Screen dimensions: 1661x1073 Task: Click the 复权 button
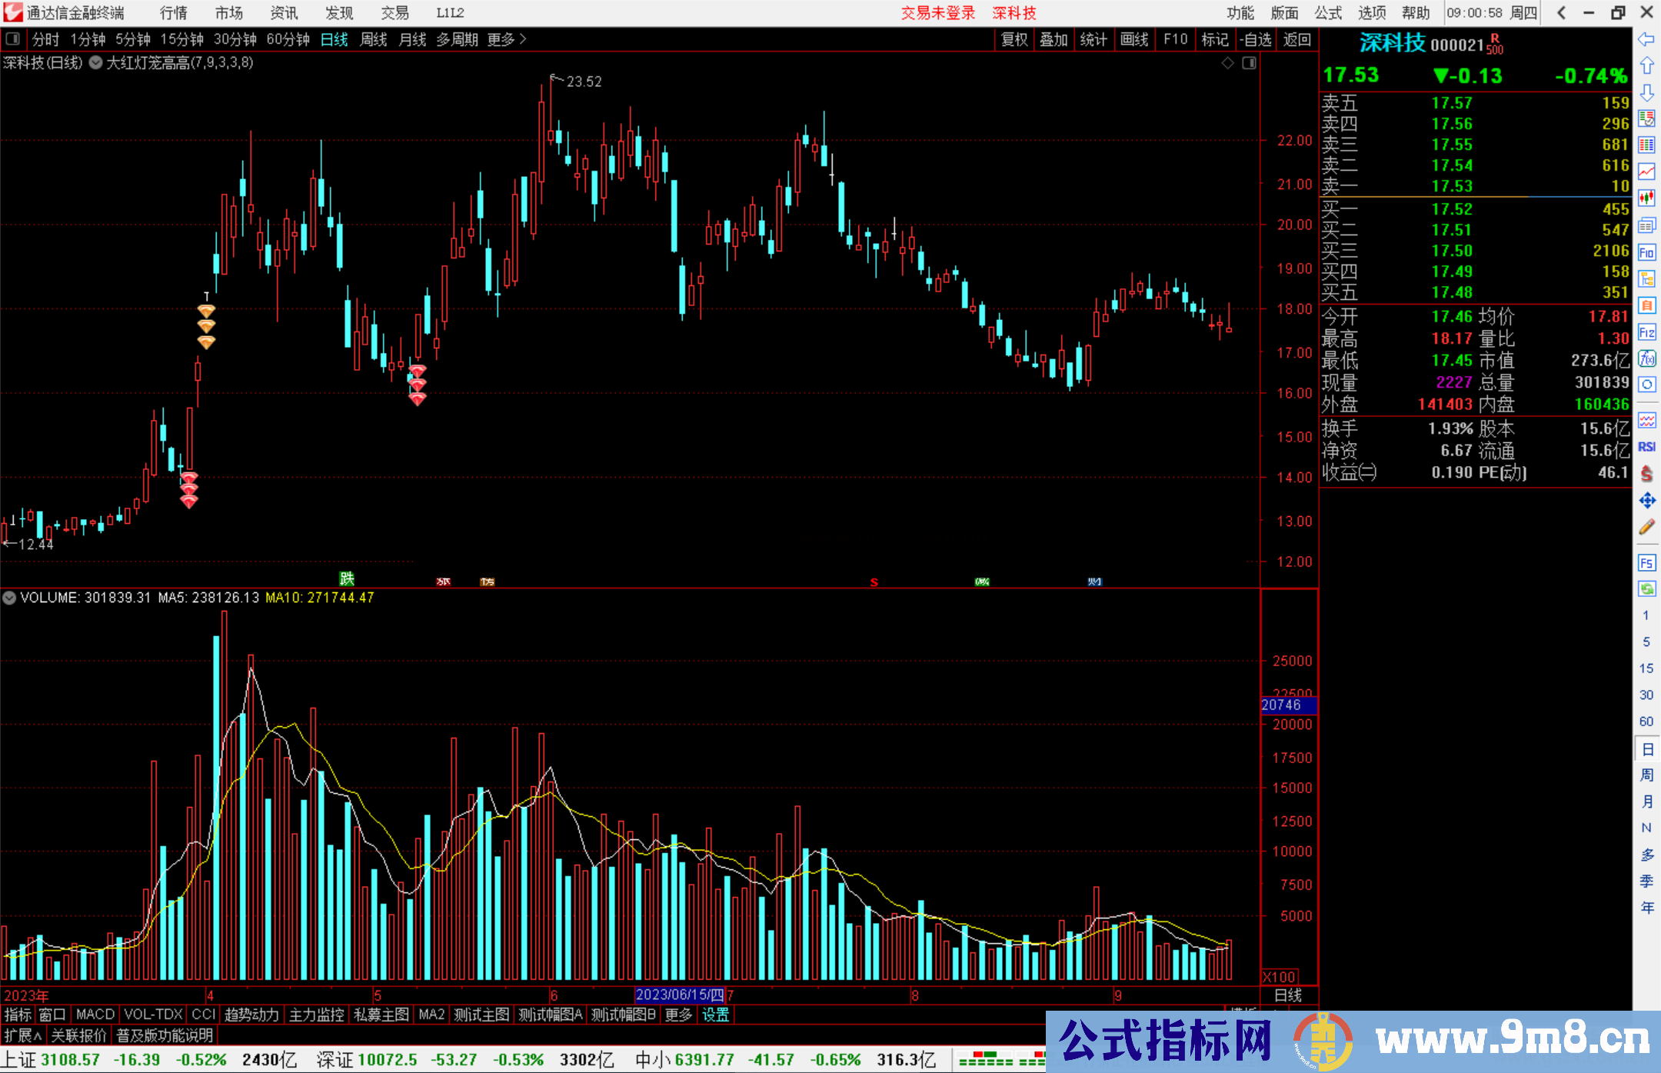[1014, 39]
